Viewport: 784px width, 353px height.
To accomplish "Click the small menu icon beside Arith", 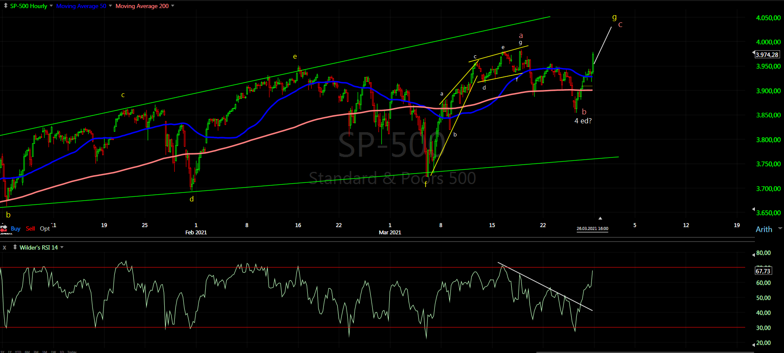I will (780, 228).
